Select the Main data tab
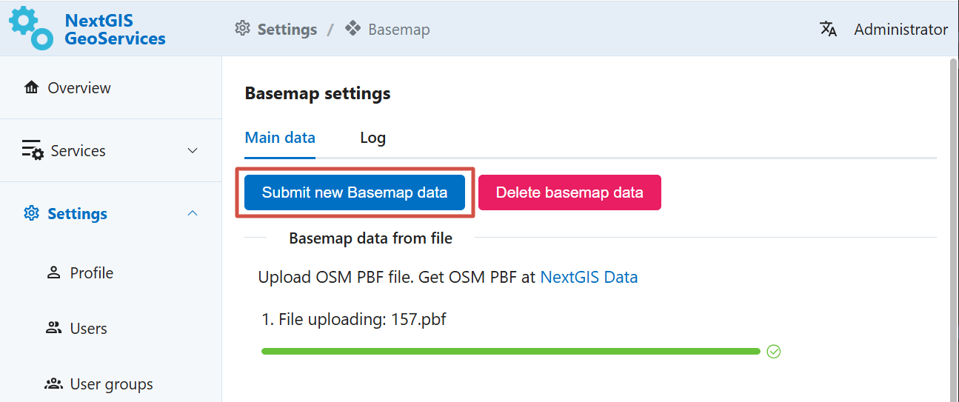Screen dimensions: 959x402 [280, 138]
